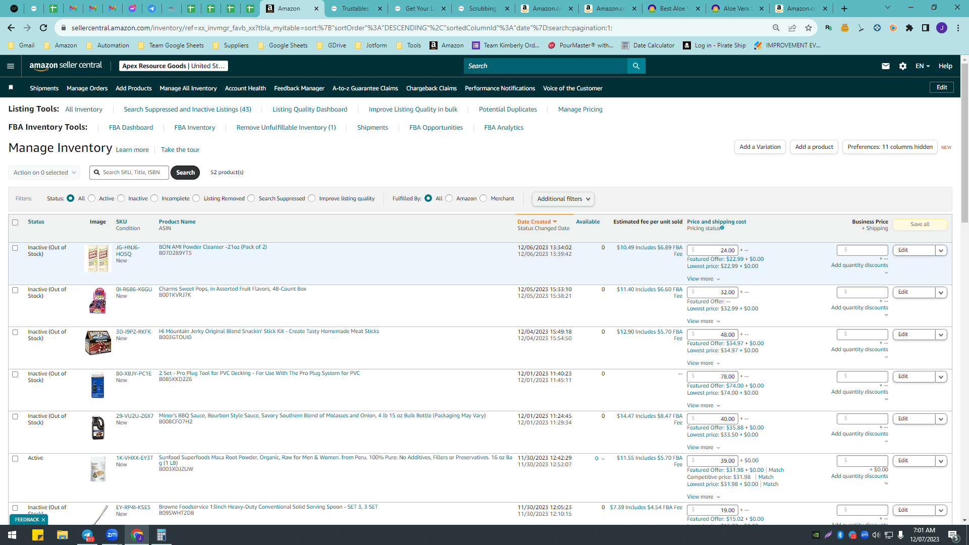Launch File Explorer from the taskbar
The height and width of the screenshot is (545, 969).
(62, 535)
